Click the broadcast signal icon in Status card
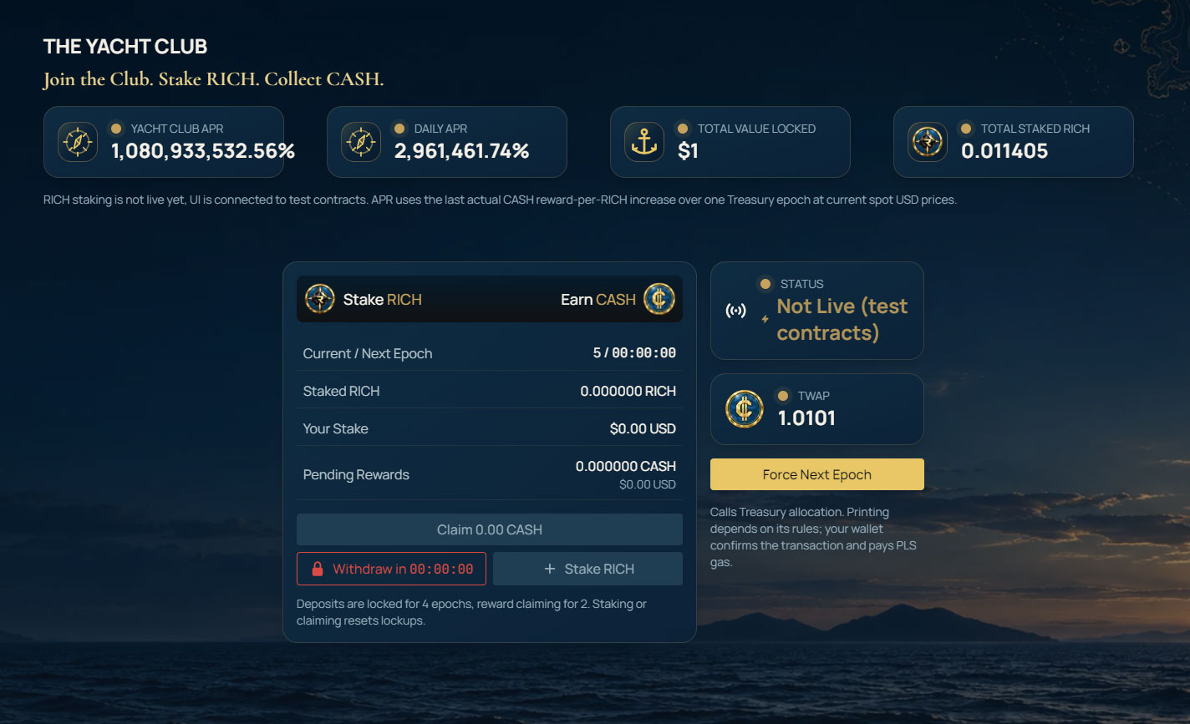This screenshot has height=724, width=1190. (x=735, y=311)
